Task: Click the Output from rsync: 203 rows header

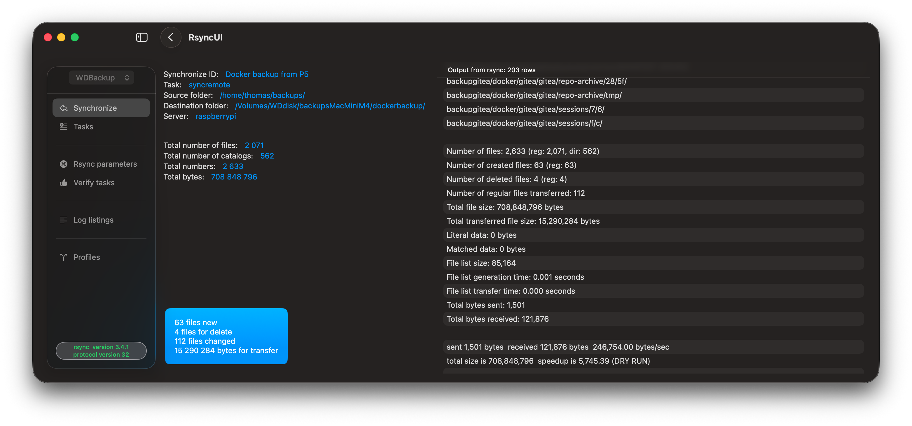Action: pyautogui.click(x=491, y=70)
